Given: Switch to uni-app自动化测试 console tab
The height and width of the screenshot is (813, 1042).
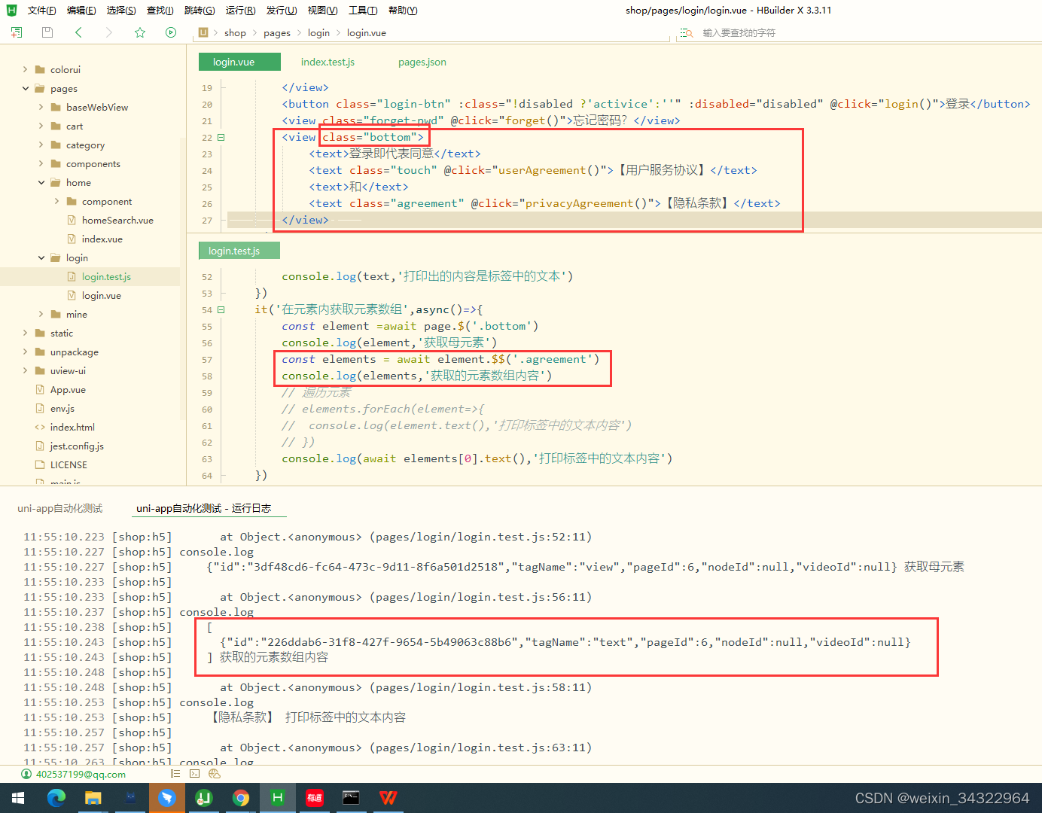Looking at the screenshot, I should point(60,509).
